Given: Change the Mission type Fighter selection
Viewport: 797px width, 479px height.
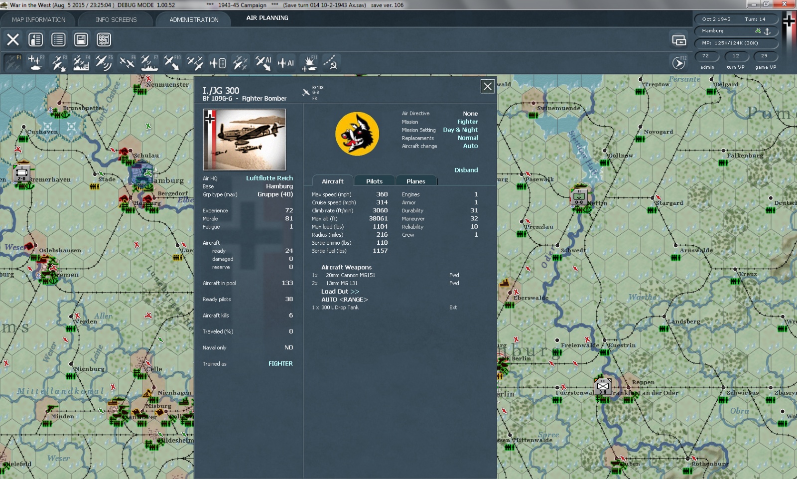Looking at the screenshot, I should (467, 122).
